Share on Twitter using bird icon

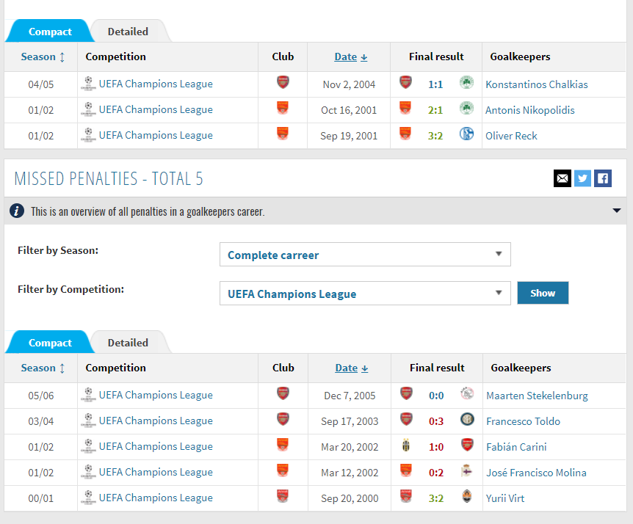582,178
